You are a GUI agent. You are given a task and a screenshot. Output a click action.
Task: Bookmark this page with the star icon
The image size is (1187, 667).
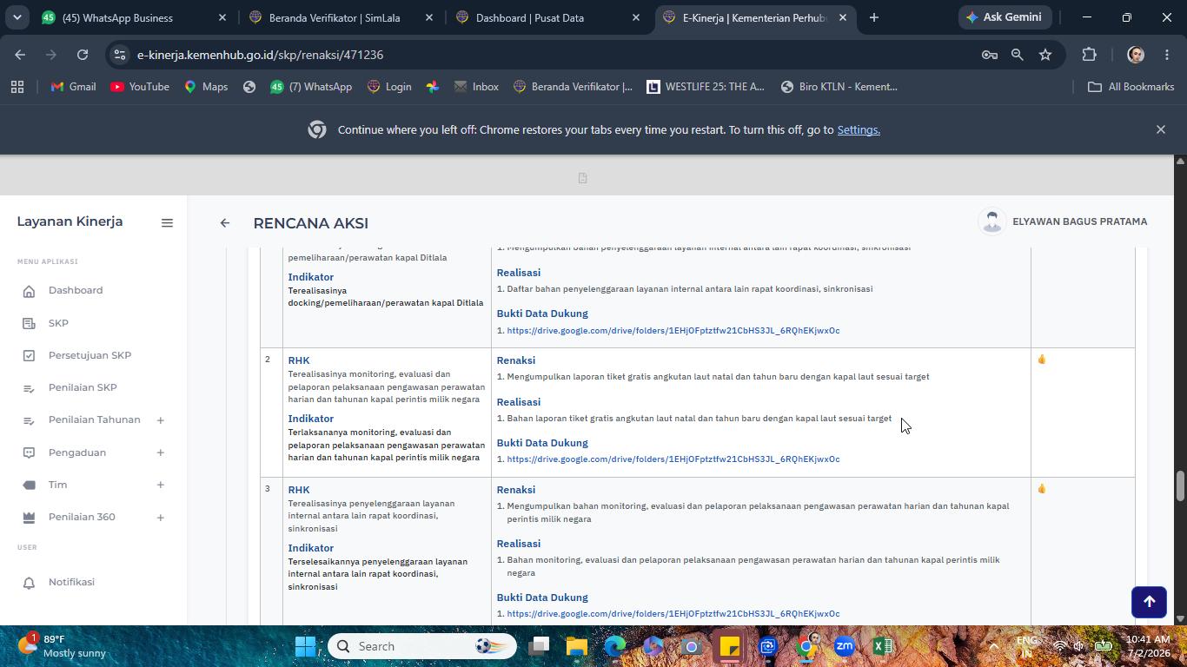click(1045, 55)
